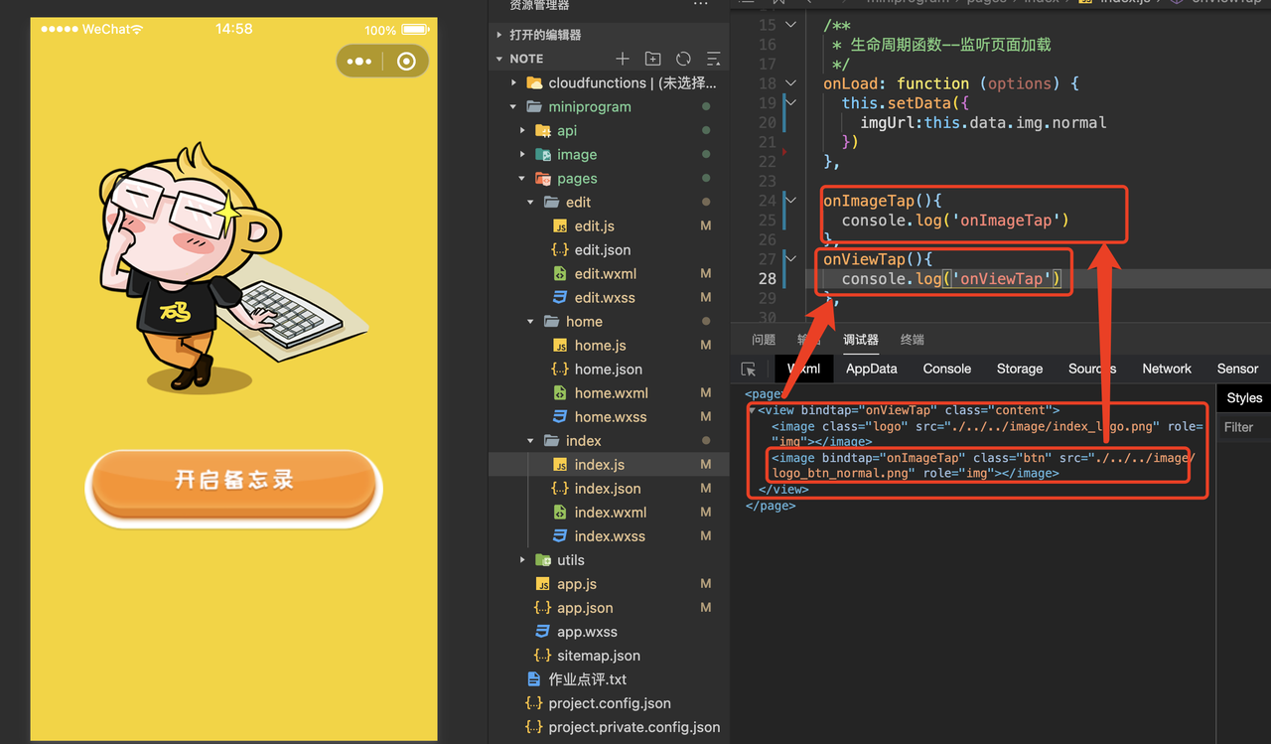Viewport: 1271px width, 744px height.
Task: Collapse the index folder
Action: pyautogui.click(x=532, y=441)
